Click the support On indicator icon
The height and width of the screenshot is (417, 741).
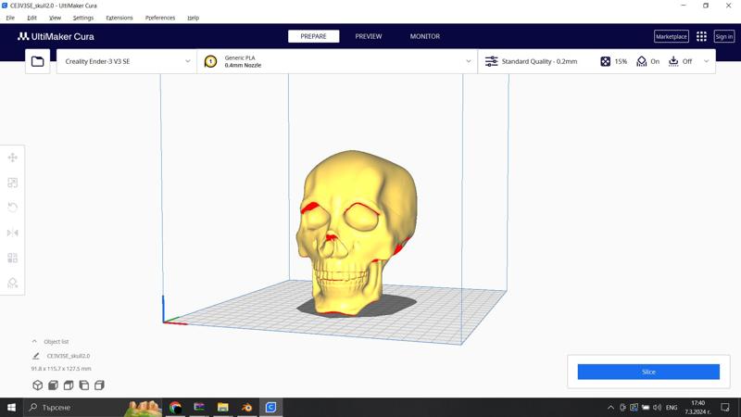[x=641, y=61]
